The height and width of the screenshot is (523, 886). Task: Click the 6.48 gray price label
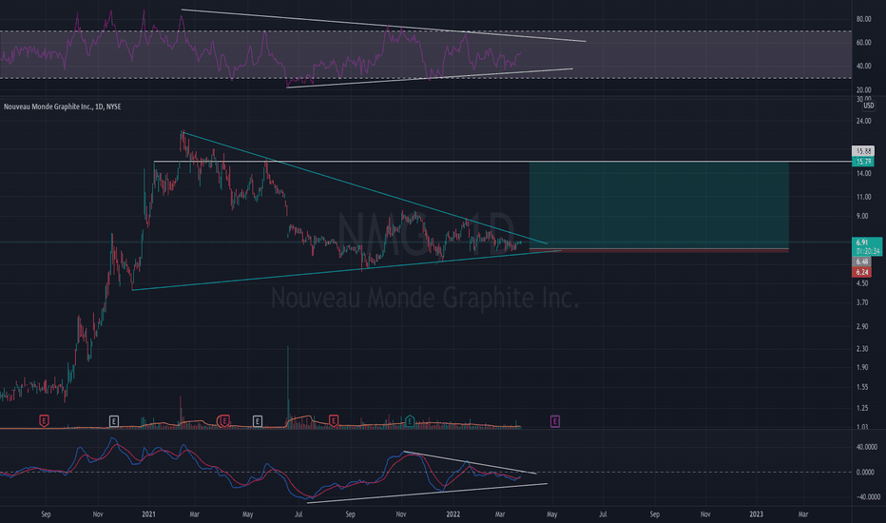tap(862, 261)
